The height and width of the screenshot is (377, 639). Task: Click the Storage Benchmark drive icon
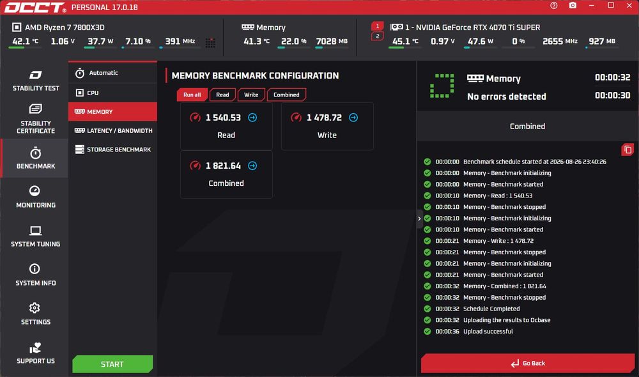[80, 149]
